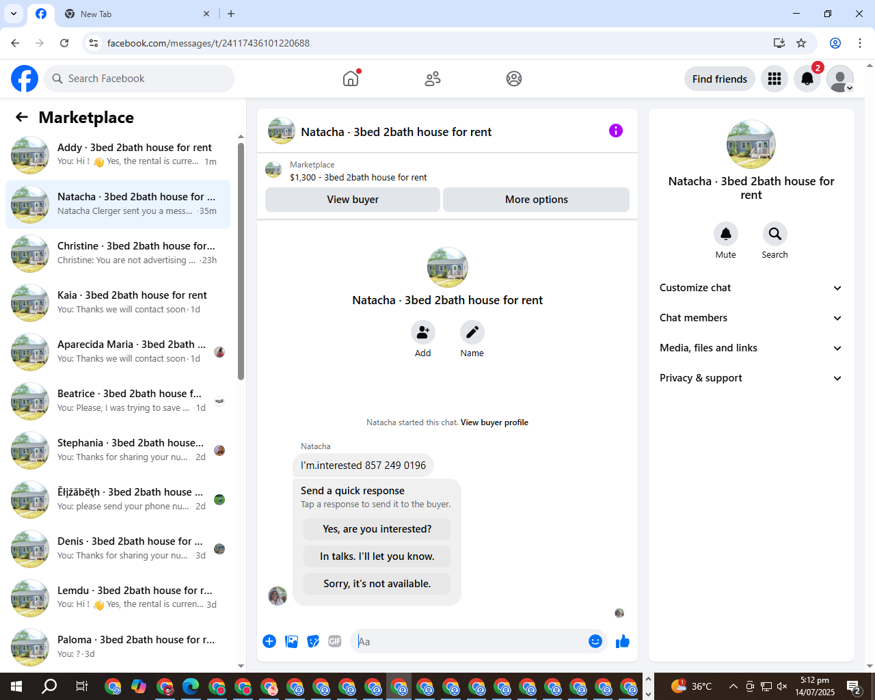Click the View buyer button

pos(353,200)
